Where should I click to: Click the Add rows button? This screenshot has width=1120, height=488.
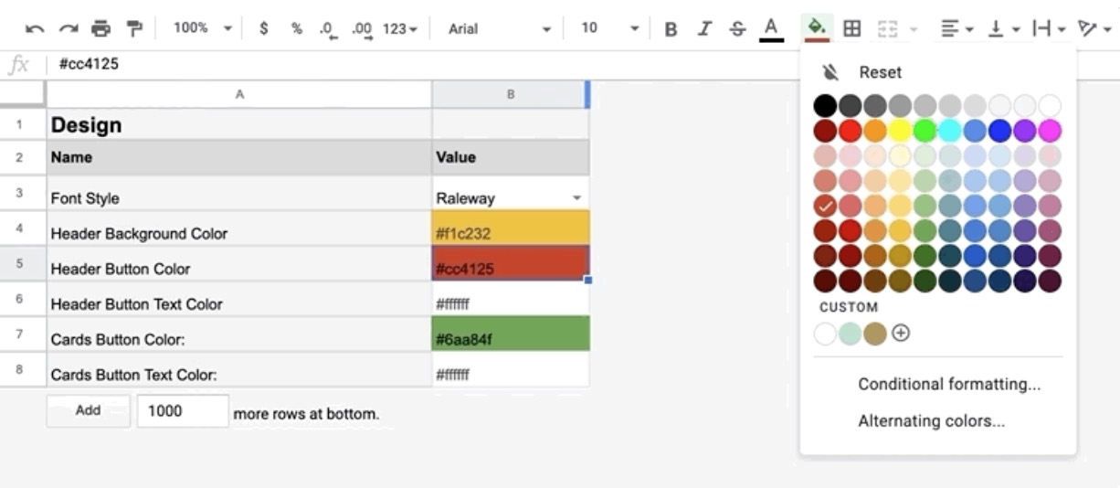point(89,411)
